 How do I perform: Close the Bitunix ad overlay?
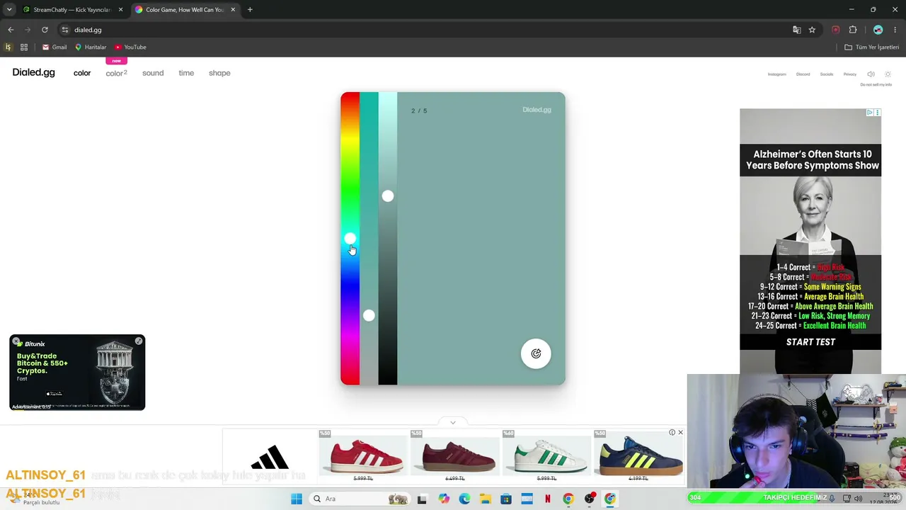coord(16,341)
